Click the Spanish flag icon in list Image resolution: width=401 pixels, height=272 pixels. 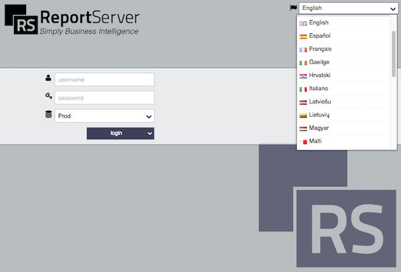tap(303, 37)
